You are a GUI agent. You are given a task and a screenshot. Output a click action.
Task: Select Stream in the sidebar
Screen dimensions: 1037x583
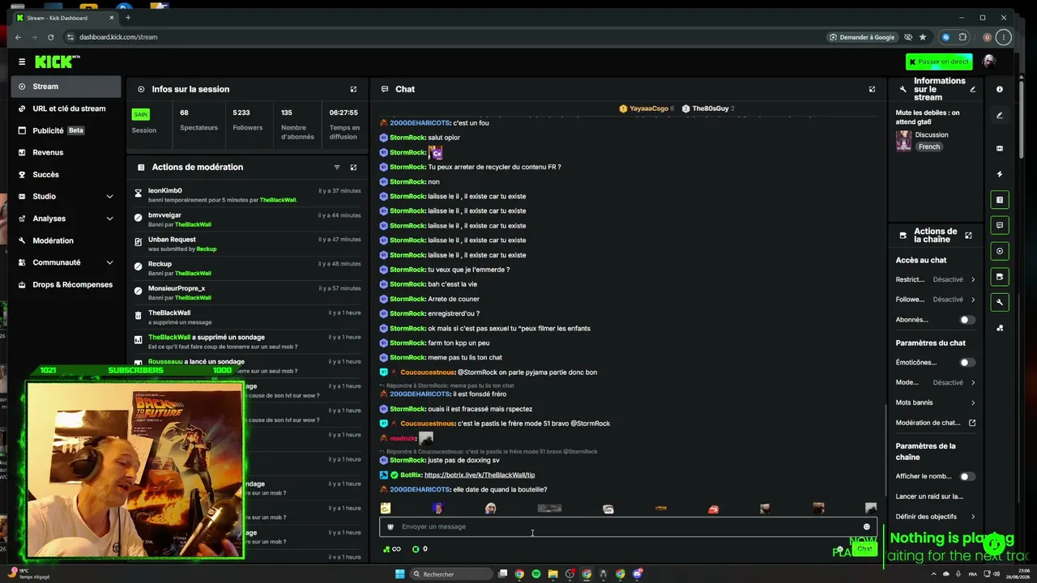tap(66, 87)
